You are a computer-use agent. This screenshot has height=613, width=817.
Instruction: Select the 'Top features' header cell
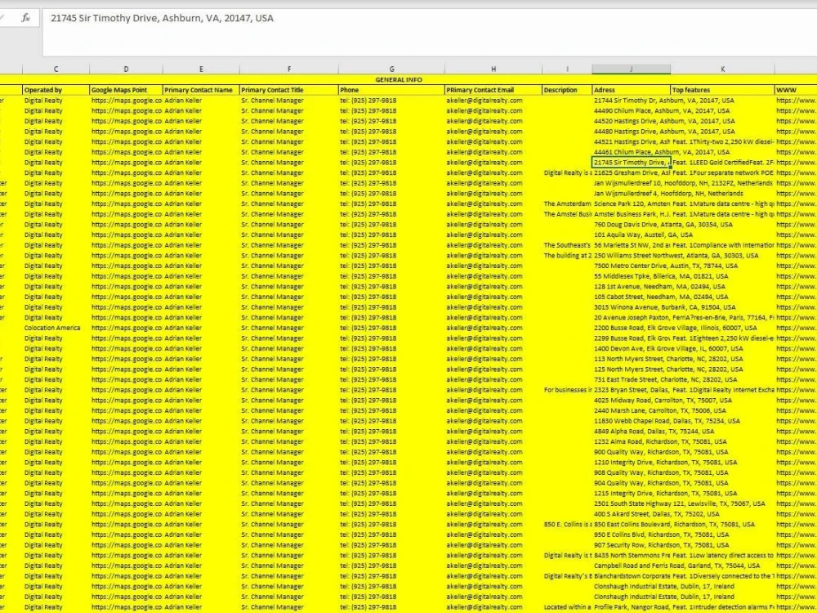pyautogui.click(x=723, y=90)
